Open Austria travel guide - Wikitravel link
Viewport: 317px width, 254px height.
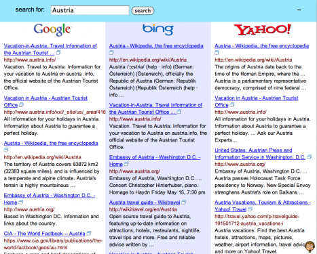tap(145, 203)
